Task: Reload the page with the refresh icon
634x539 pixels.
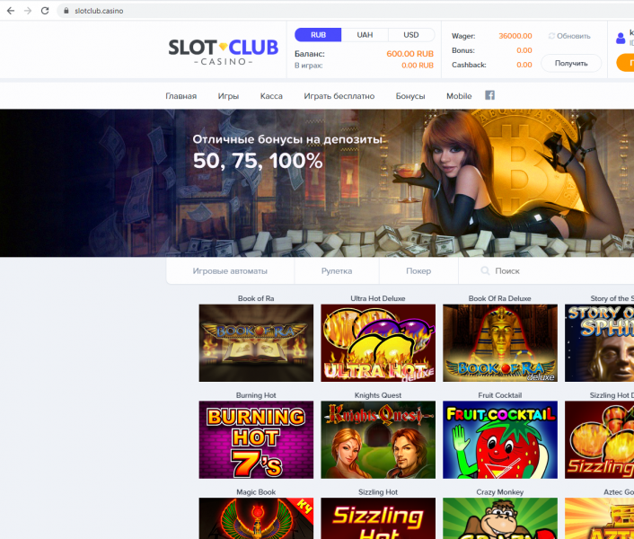Action: (x=45, y=11)
